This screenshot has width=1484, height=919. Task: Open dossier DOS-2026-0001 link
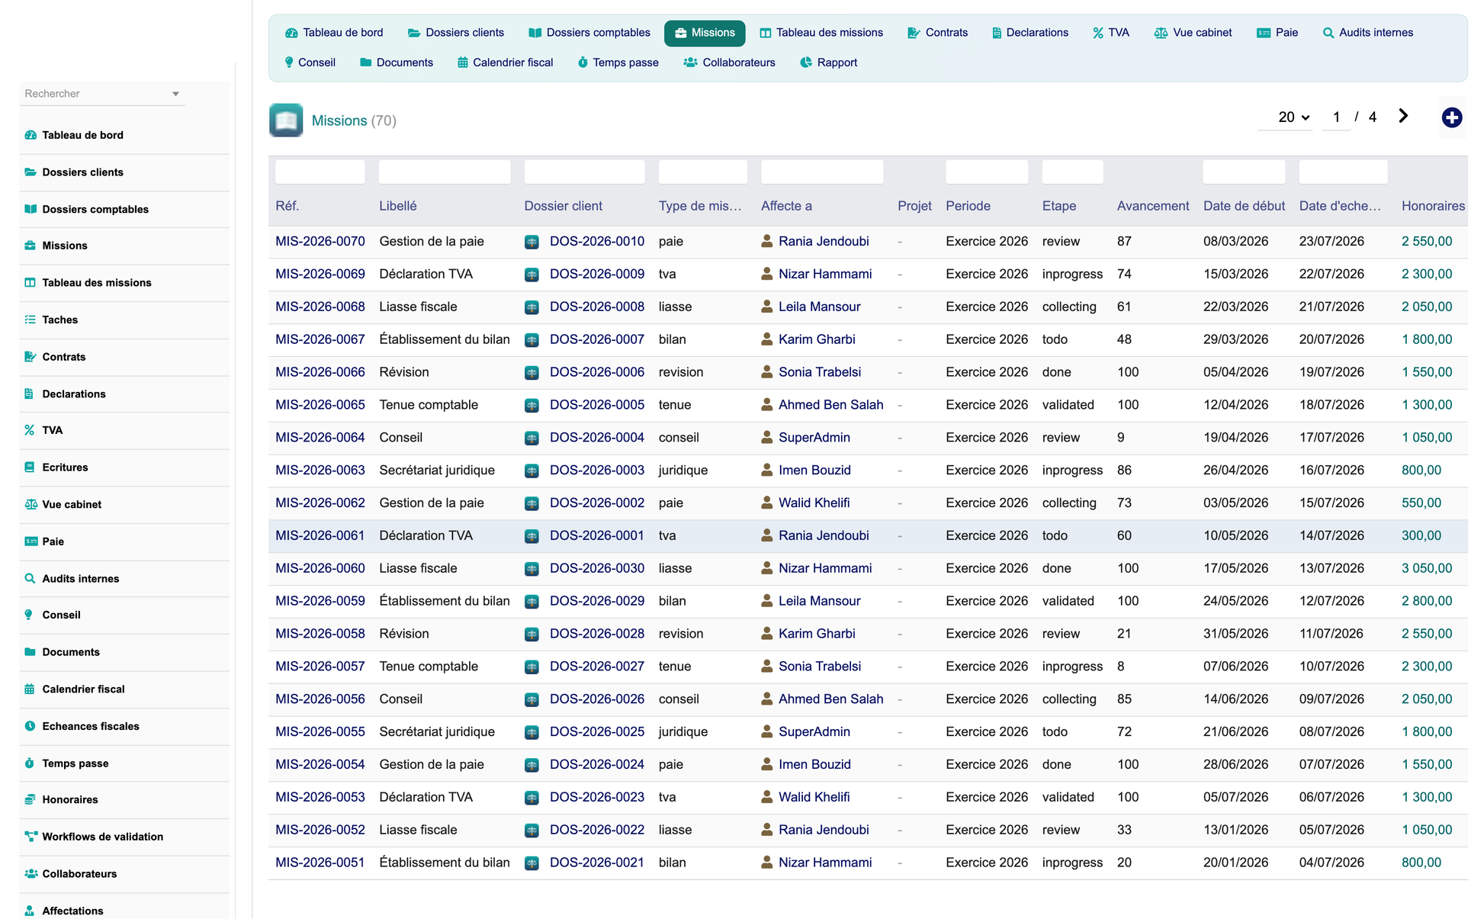(597, 536)
